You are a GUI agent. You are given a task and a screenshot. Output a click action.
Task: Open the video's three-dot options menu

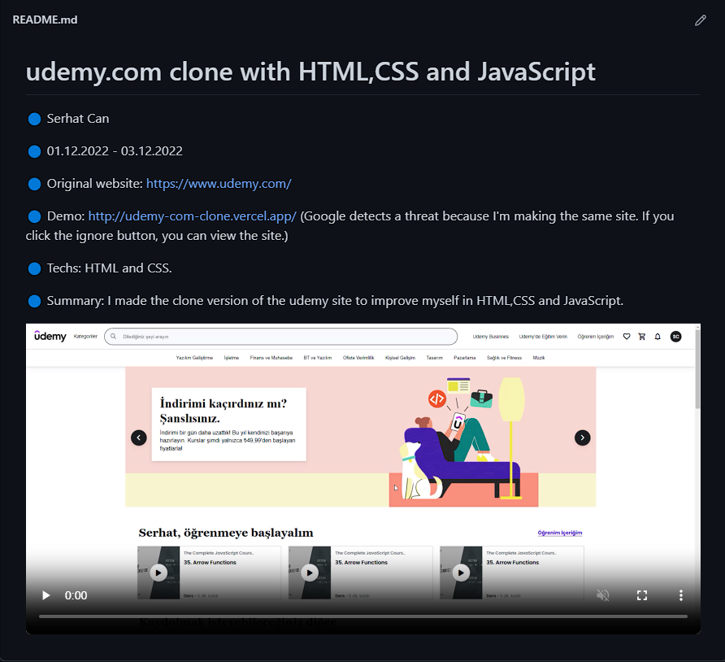680,595
